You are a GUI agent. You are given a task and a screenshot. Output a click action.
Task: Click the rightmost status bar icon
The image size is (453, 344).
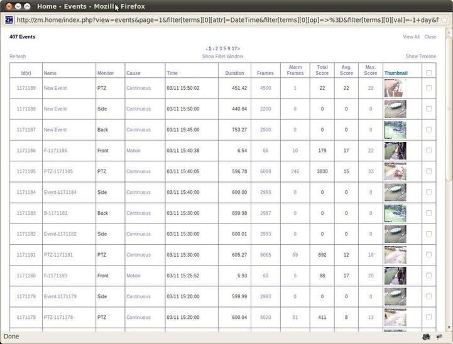coord(439,336)
